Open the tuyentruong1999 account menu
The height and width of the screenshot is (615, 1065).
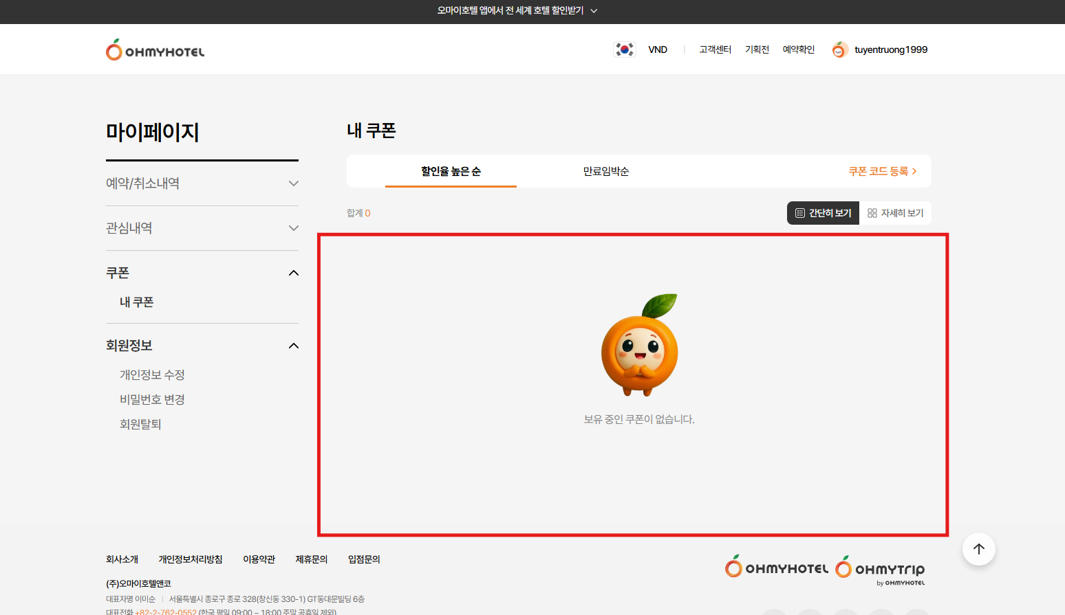tap(891, 49)
